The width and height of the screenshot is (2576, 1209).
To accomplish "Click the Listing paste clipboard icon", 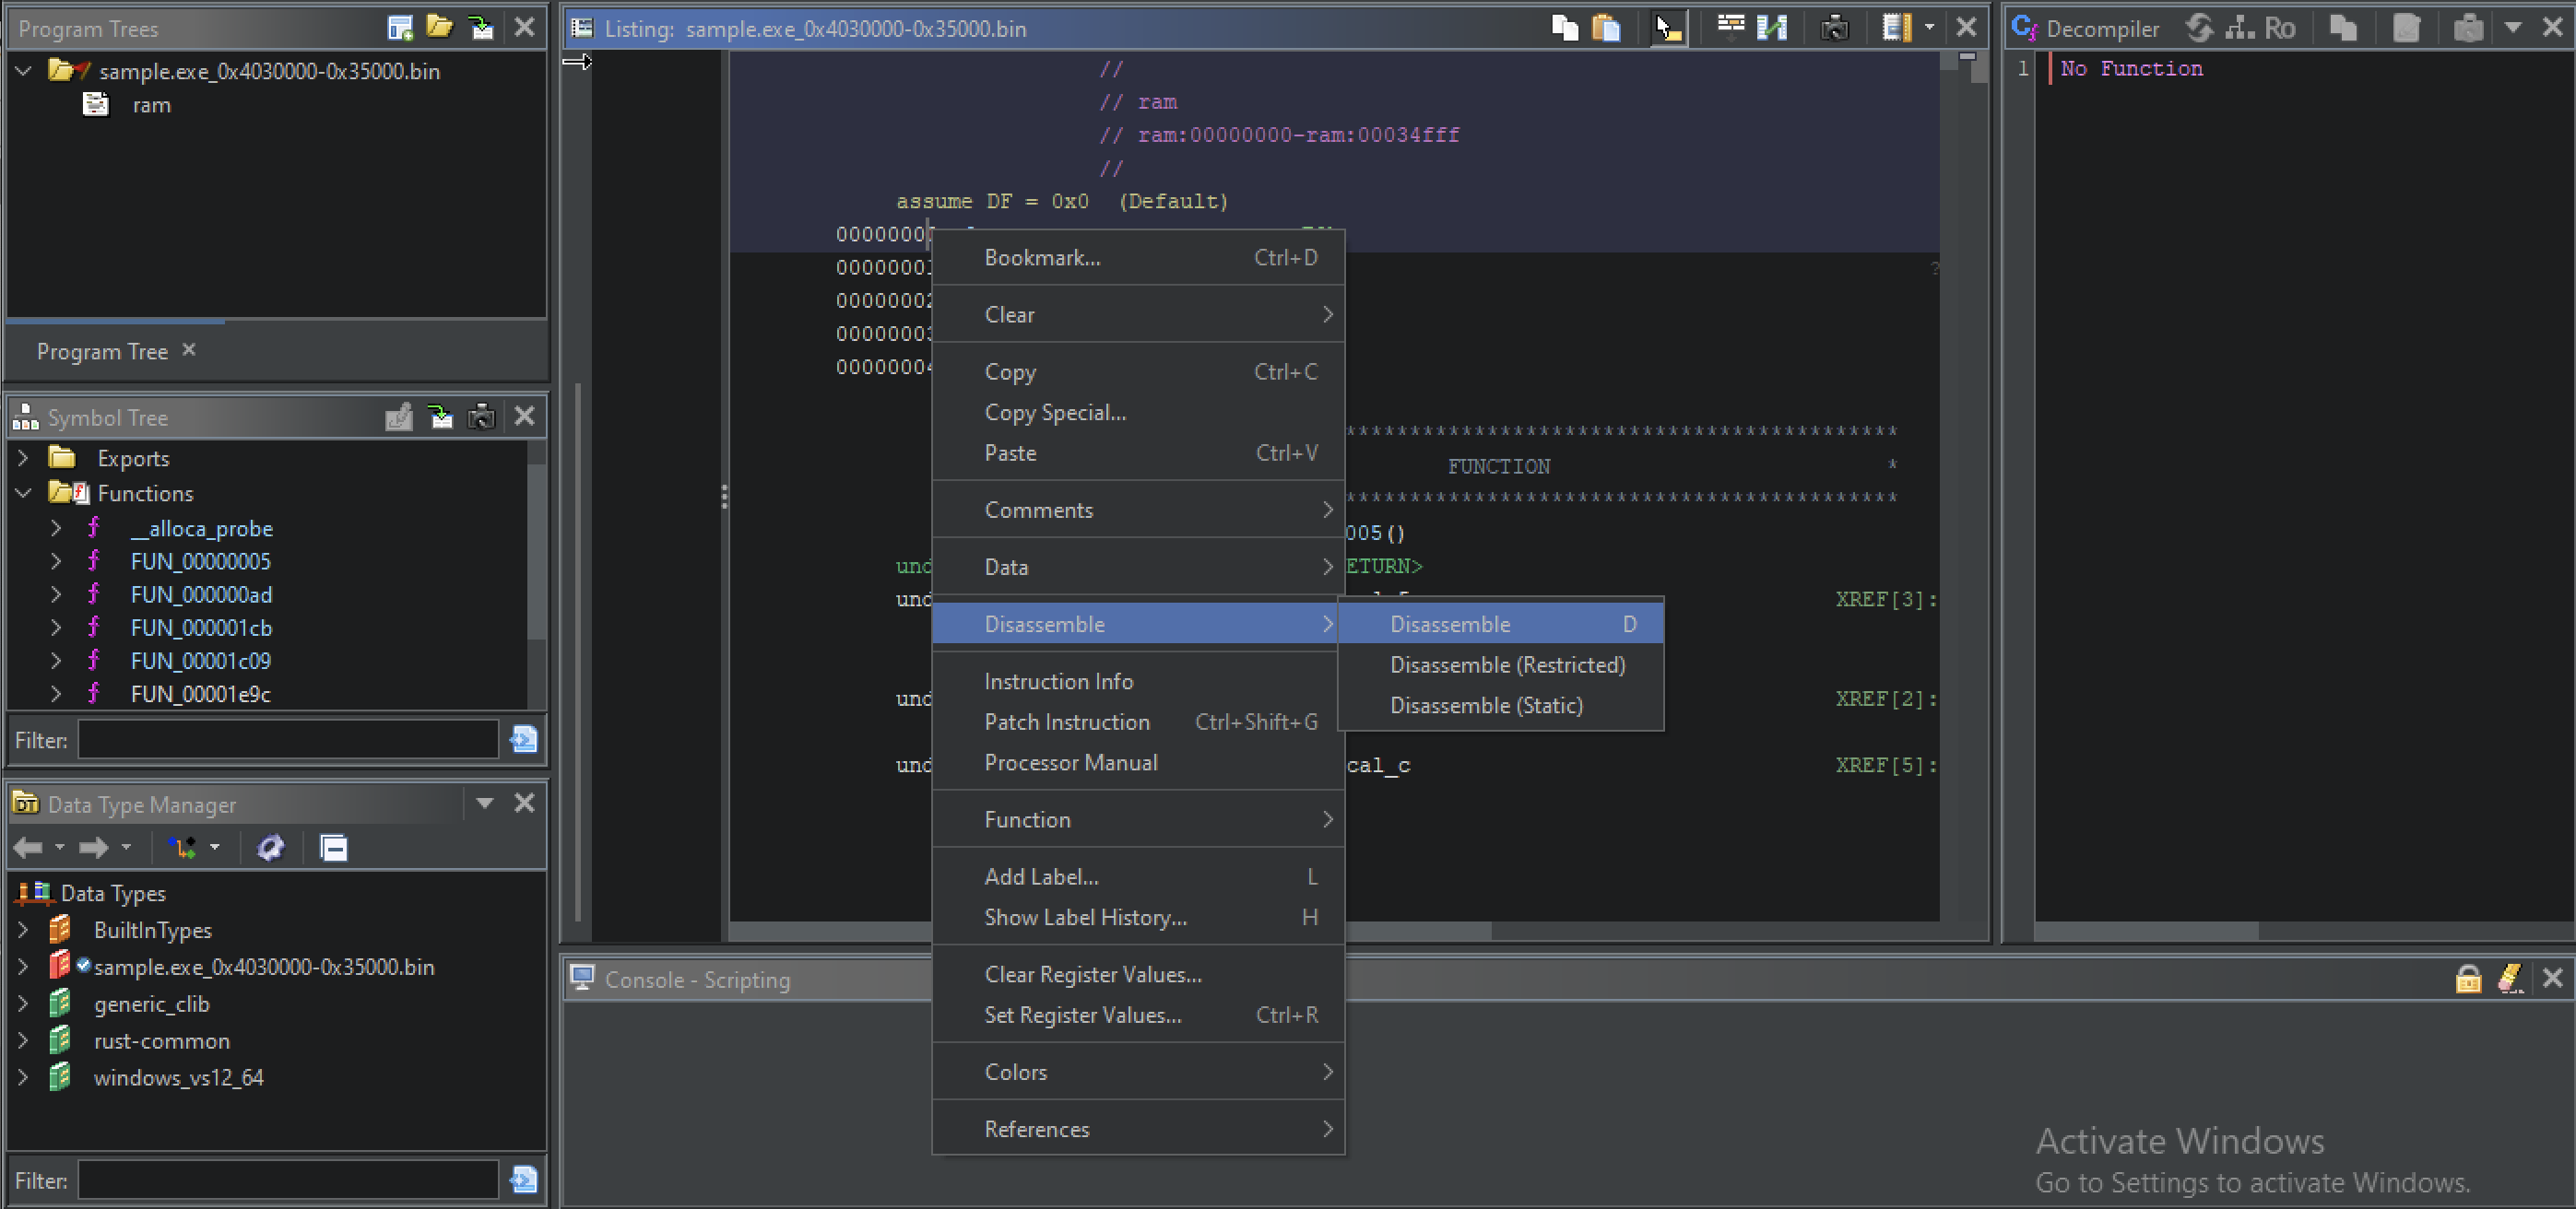I will coord(1606,27).
